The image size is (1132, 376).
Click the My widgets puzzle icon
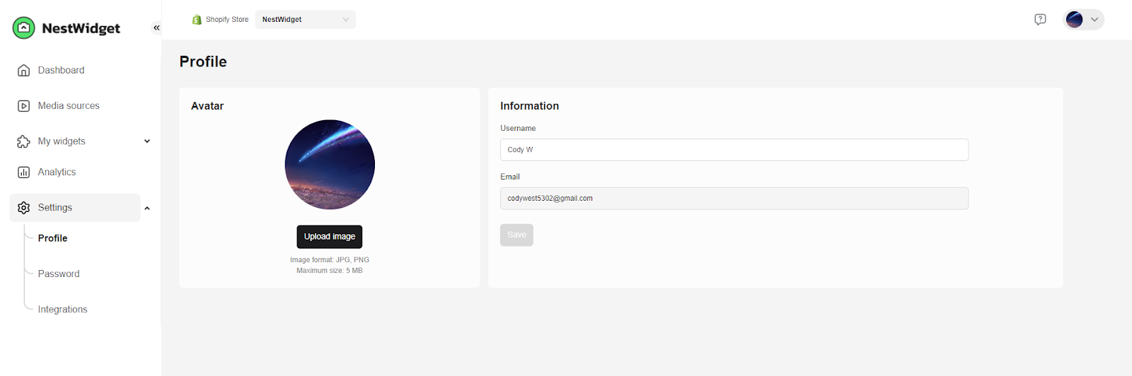click(x=23, y=141)
